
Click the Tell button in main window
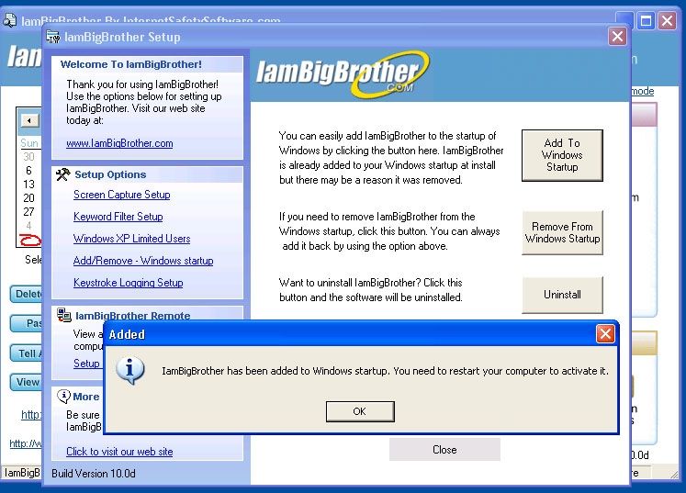coord(27,353)
